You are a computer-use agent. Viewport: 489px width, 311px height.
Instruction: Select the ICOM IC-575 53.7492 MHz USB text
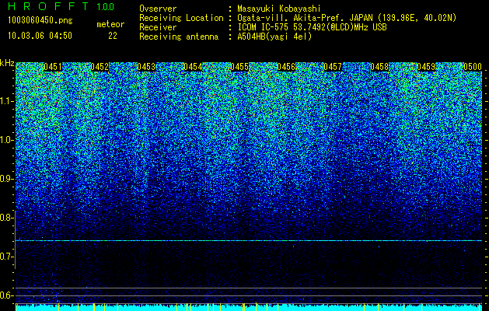tap(312, 27)
